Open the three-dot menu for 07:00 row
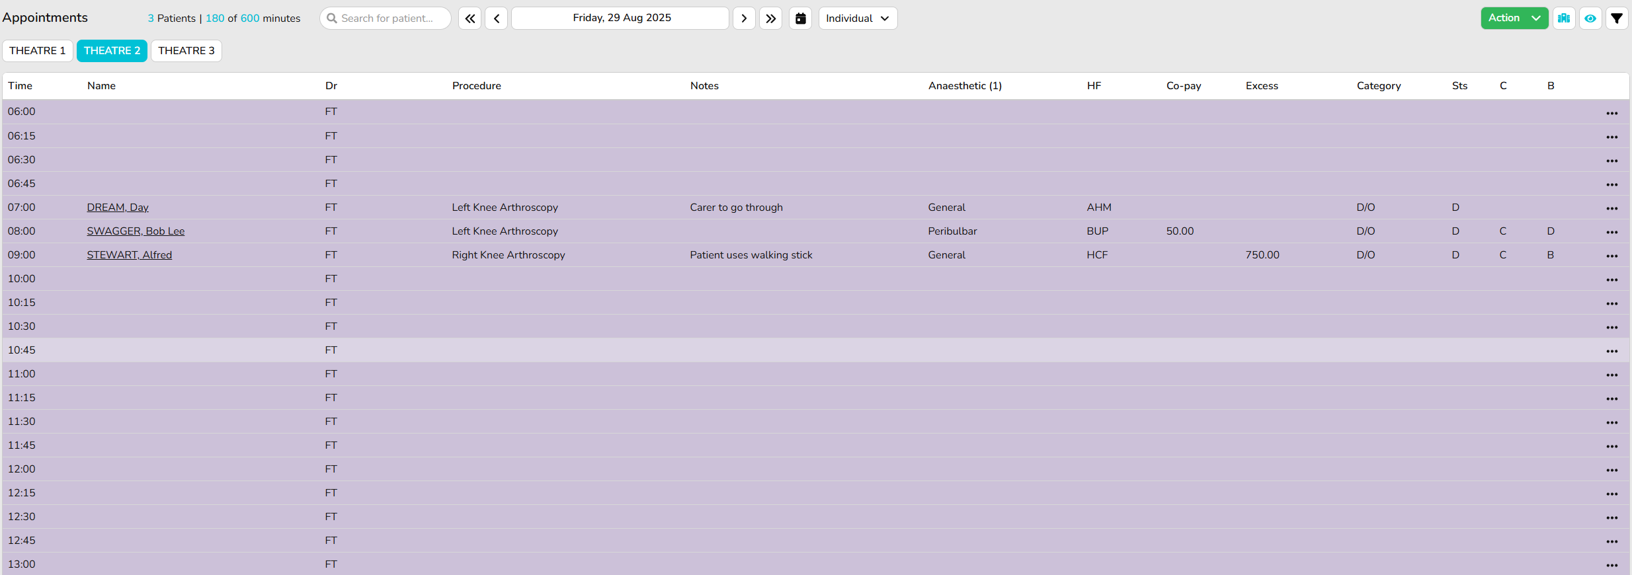Viewport: 1632px width, 575px height. click(1612, 208)
